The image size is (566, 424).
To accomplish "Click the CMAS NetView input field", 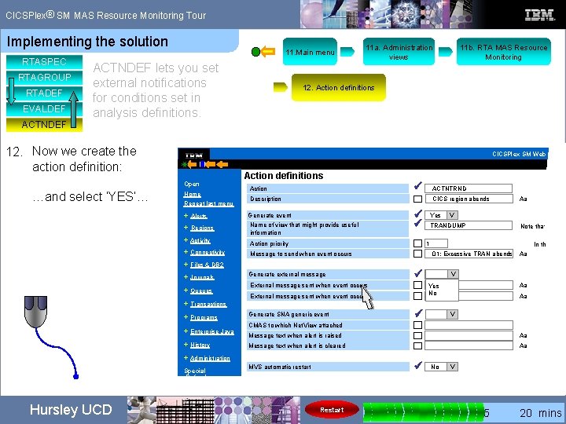I will 469,325.
